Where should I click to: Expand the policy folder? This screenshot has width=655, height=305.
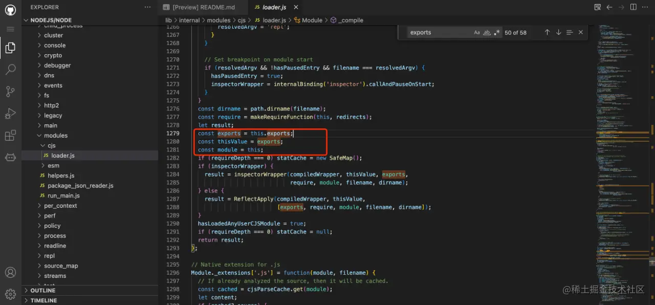tap(90, 226)
